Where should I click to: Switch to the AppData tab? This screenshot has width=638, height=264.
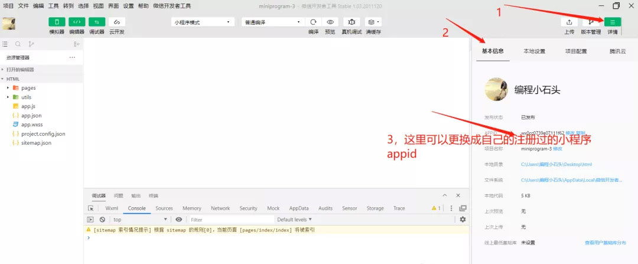click(299, 208)
